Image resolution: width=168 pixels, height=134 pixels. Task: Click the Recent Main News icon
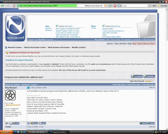point(57,26)
